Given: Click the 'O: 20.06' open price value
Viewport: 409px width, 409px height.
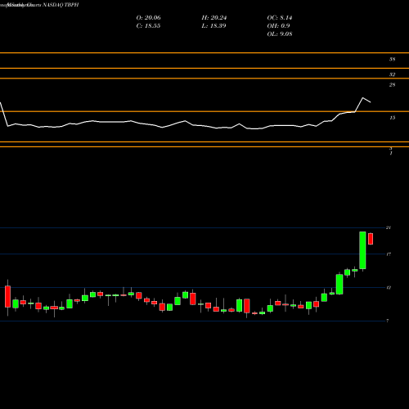Looking at the screenshot, I should [x=148, y=18].
